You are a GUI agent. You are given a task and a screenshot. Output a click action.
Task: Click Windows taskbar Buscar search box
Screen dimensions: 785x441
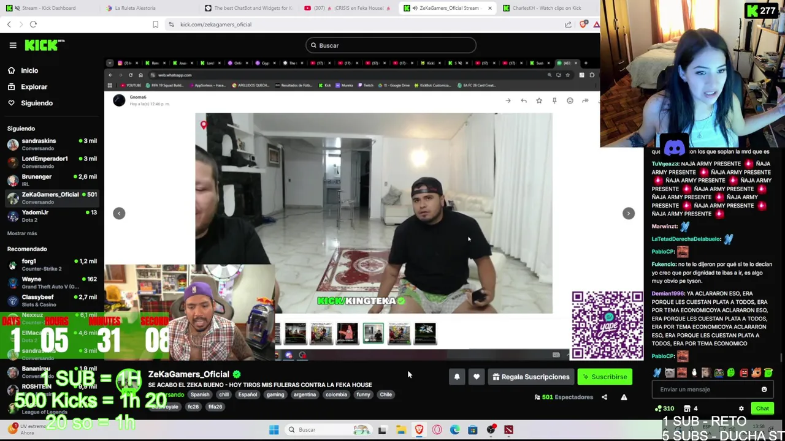(329, 429)
